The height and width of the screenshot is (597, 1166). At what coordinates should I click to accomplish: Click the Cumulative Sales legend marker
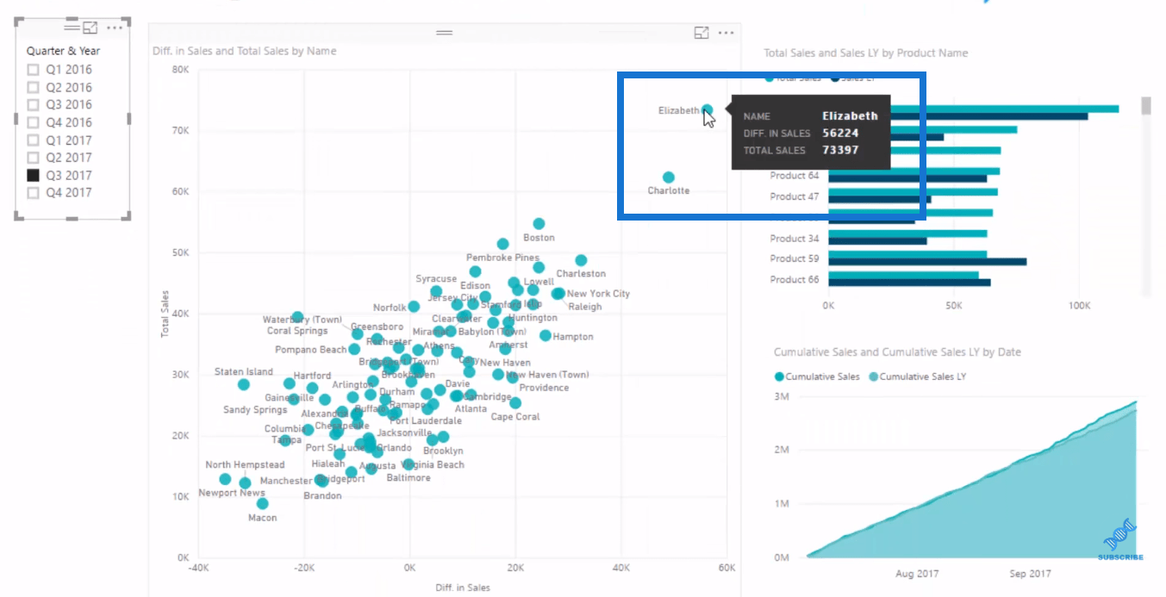pos(779,376)
